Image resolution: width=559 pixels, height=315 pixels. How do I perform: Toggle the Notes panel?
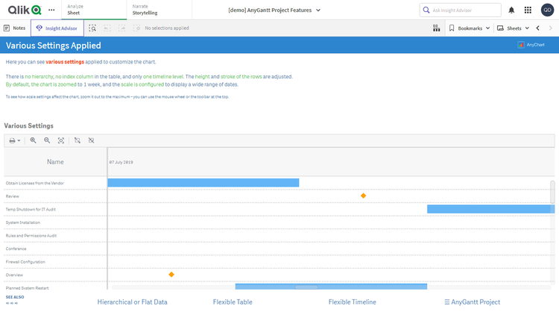pos(15,28)
